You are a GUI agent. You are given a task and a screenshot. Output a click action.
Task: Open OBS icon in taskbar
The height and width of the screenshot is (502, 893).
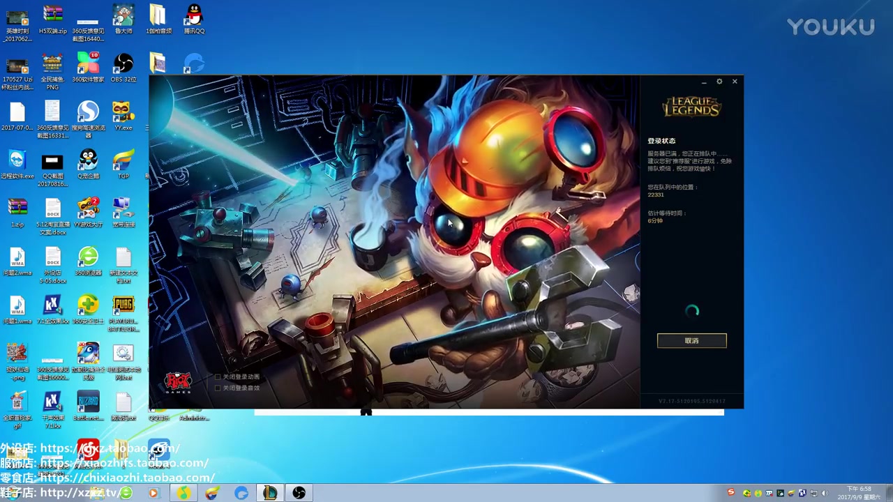pyautogui.click(x=299, y=493)
